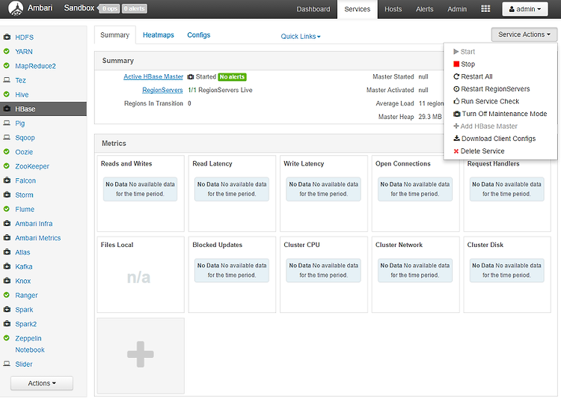Click the MapReduce2 green check icon
This screenshot has height=399, width=561.
pos(7,66)
